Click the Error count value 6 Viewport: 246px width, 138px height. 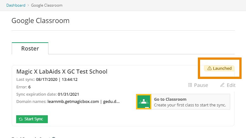coord(29,87)
